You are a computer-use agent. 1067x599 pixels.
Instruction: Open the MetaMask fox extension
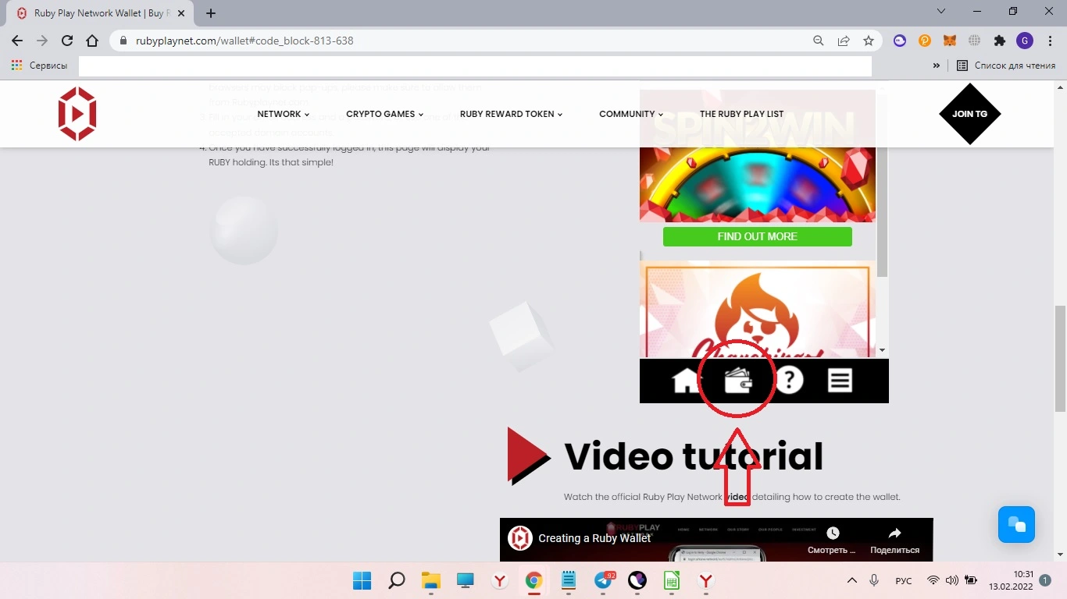tap(950, 41)
